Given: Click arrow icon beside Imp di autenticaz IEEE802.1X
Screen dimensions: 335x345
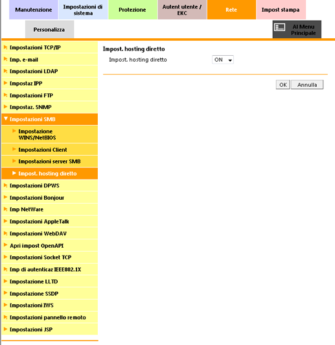Looking at the screenshot, I should coord(6,269).
